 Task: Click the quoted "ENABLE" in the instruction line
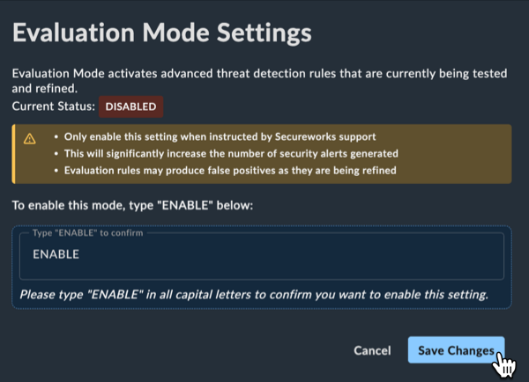[185, 205]
